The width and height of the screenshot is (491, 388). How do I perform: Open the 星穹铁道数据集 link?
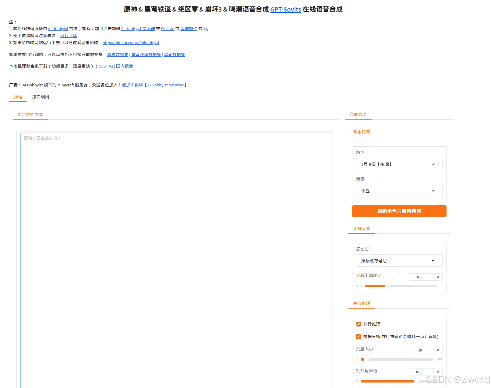pos(146,55)
